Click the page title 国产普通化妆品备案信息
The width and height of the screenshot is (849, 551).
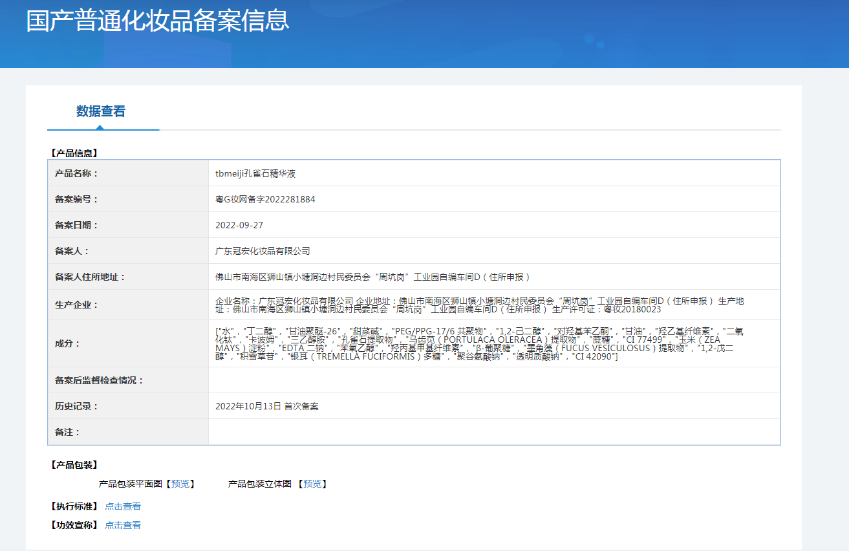click(158, 21)
